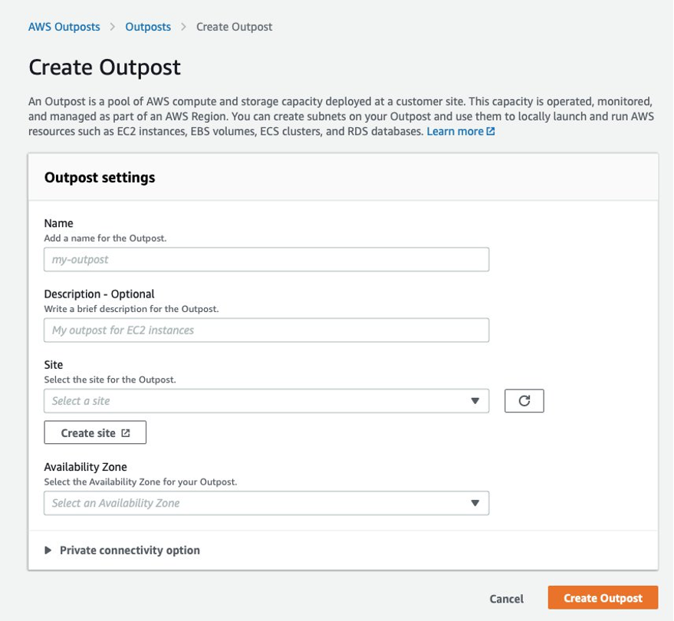Expand the Private connectivity option section

130,550
